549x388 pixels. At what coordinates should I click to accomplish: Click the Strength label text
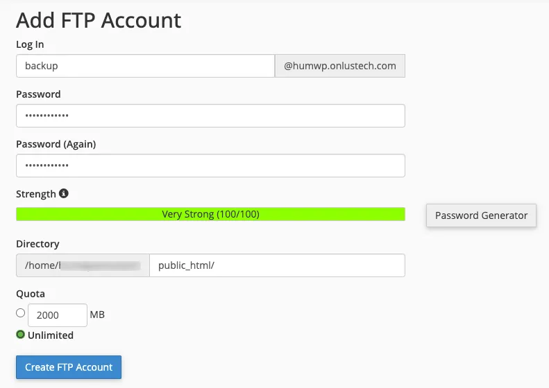36,194
